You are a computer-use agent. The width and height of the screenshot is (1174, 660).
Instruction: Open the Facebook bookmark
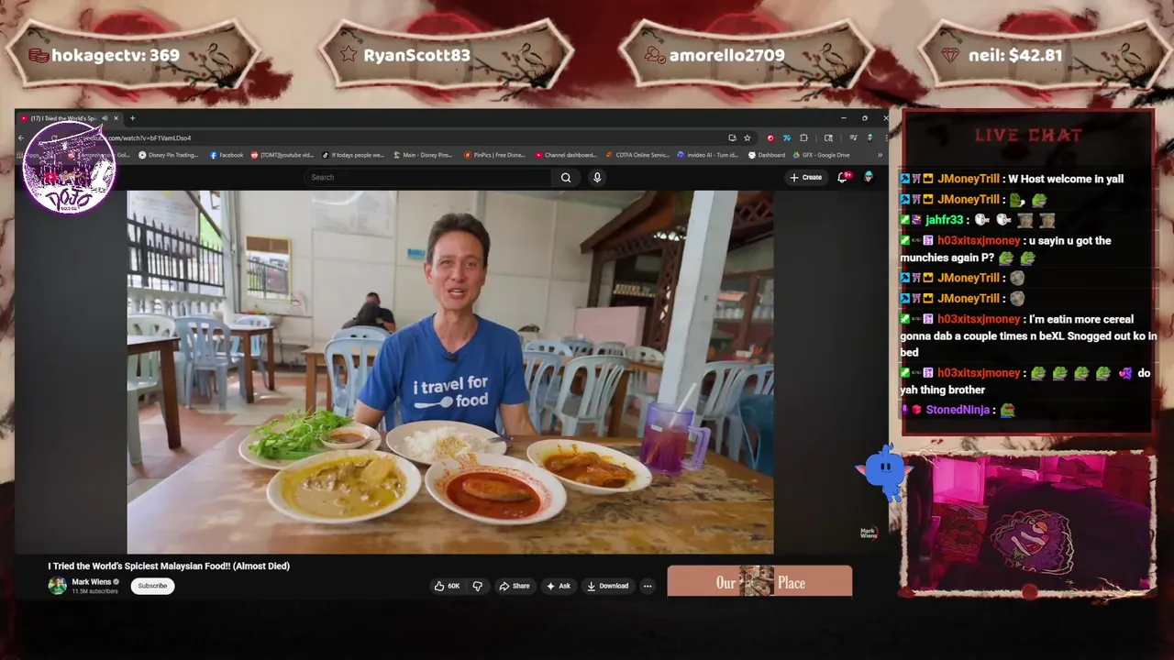227,155
